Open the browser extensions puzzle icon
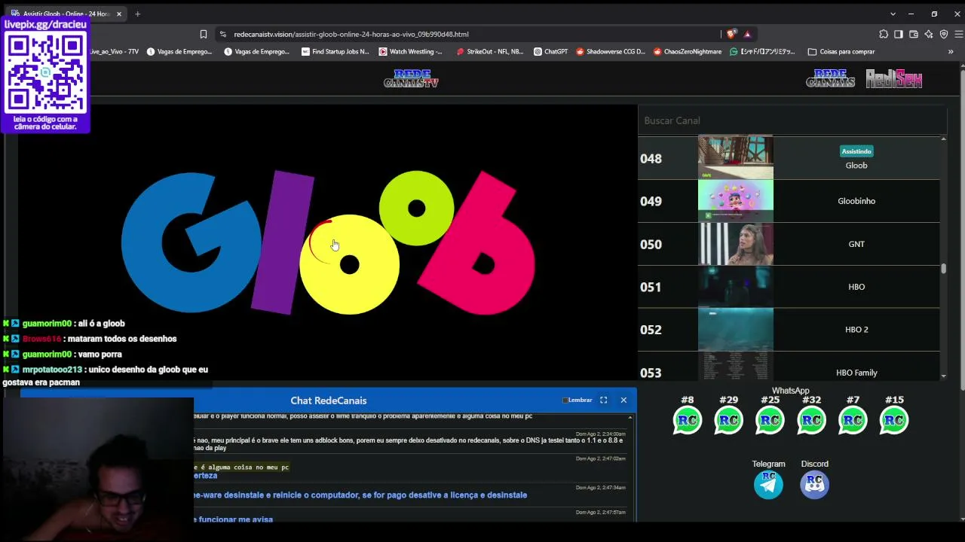Viewport: 965px width, 542px height. click(x=884, y=34)
